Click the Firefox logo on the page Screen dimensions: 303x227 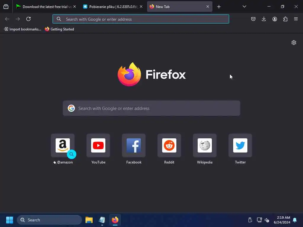coord(129,74)
